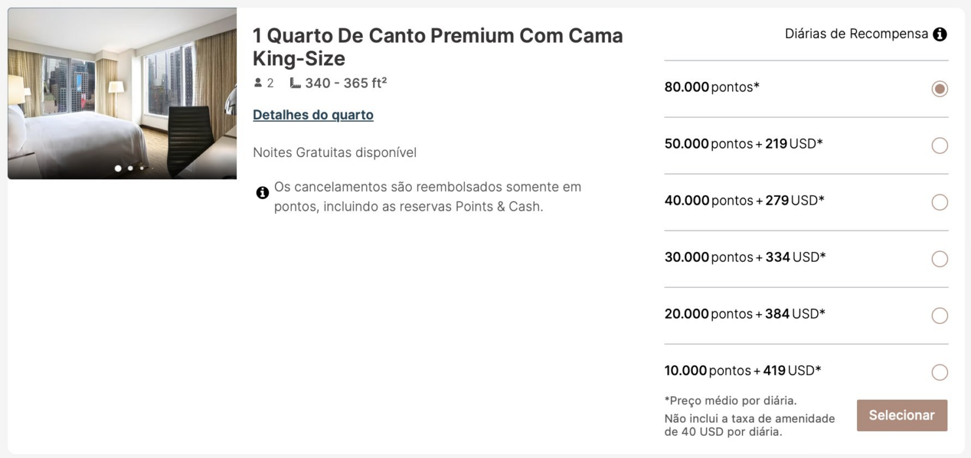Select the 30.000 pontos + 334 USD radio
The width and height of the screenshot is (971, 458).
pyautogui.click(x=940, y=259)
